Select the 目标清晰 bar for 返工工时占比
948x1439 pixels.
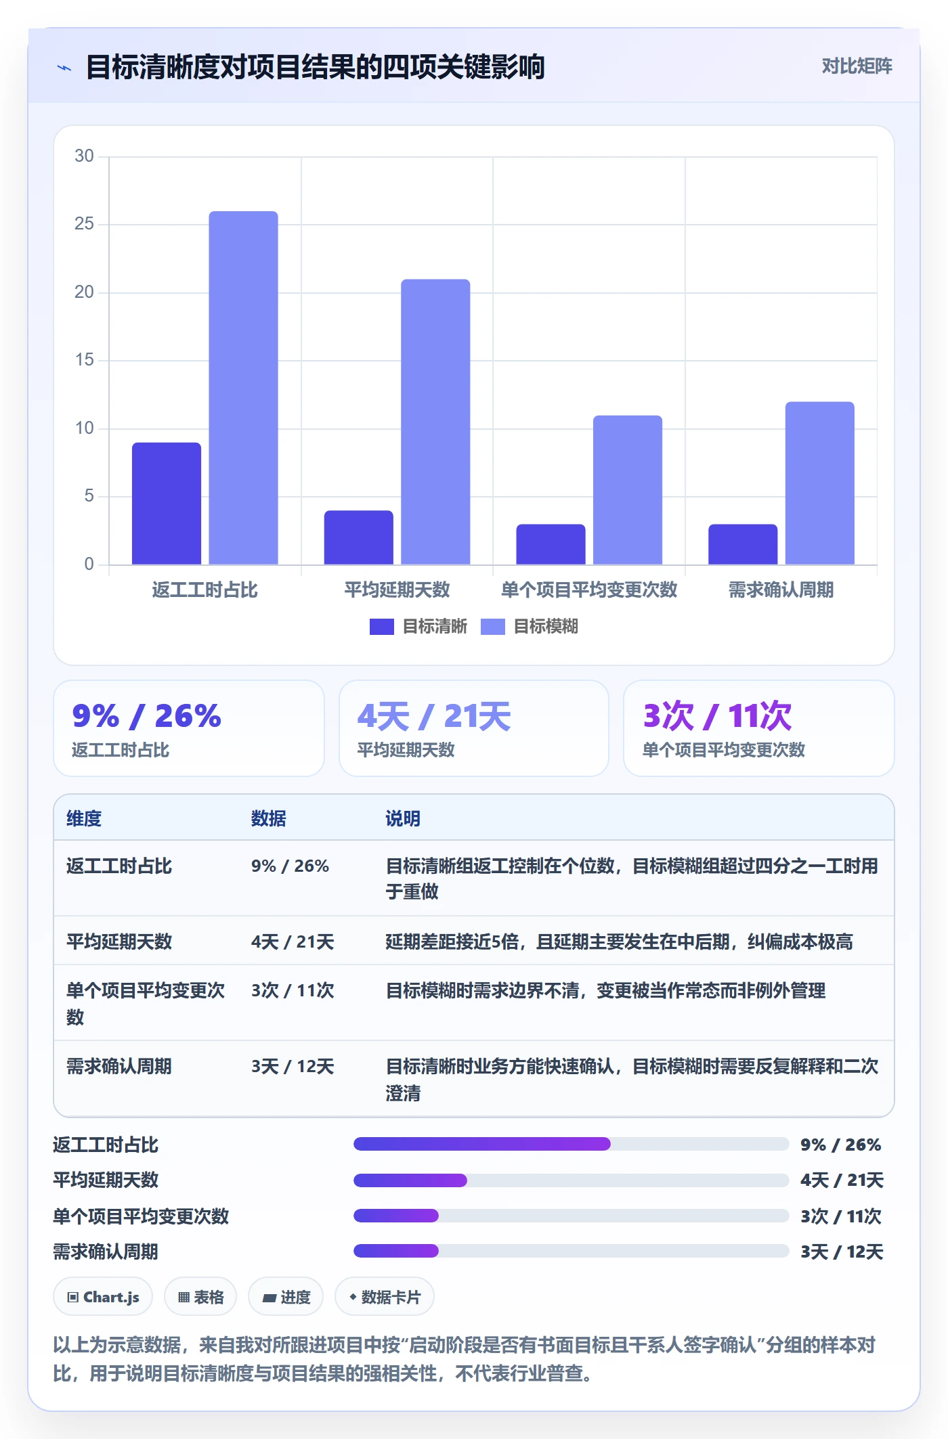pyautogui.click(x=167, y=504)
